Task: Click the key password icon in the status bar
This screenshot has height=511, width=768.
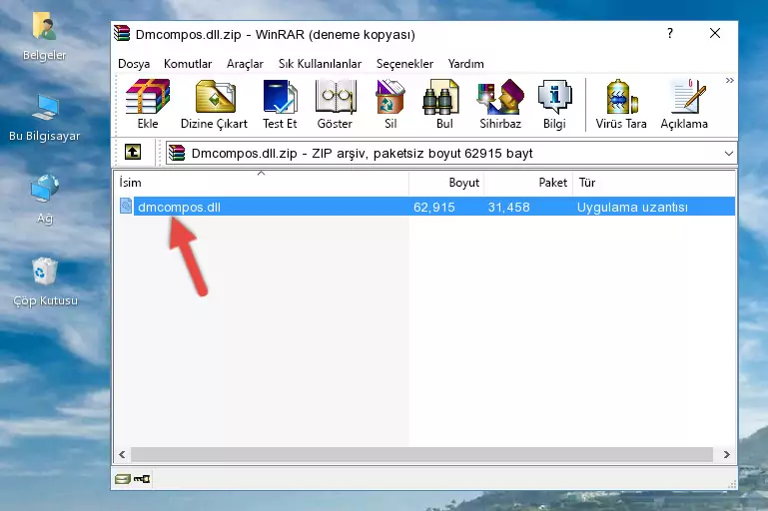Action: pos(142,479)
